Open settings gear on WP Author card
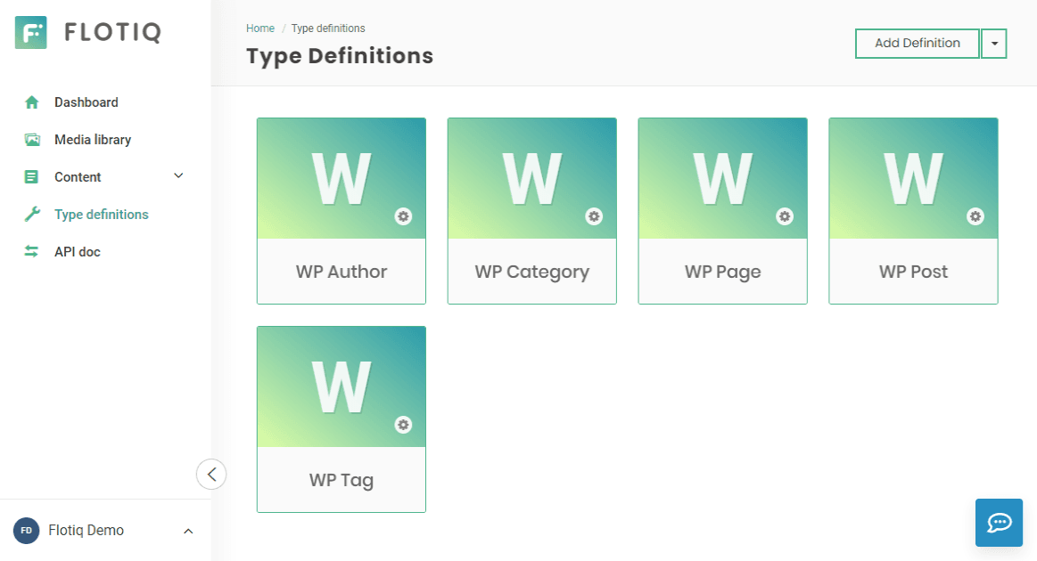 (403, 216)
